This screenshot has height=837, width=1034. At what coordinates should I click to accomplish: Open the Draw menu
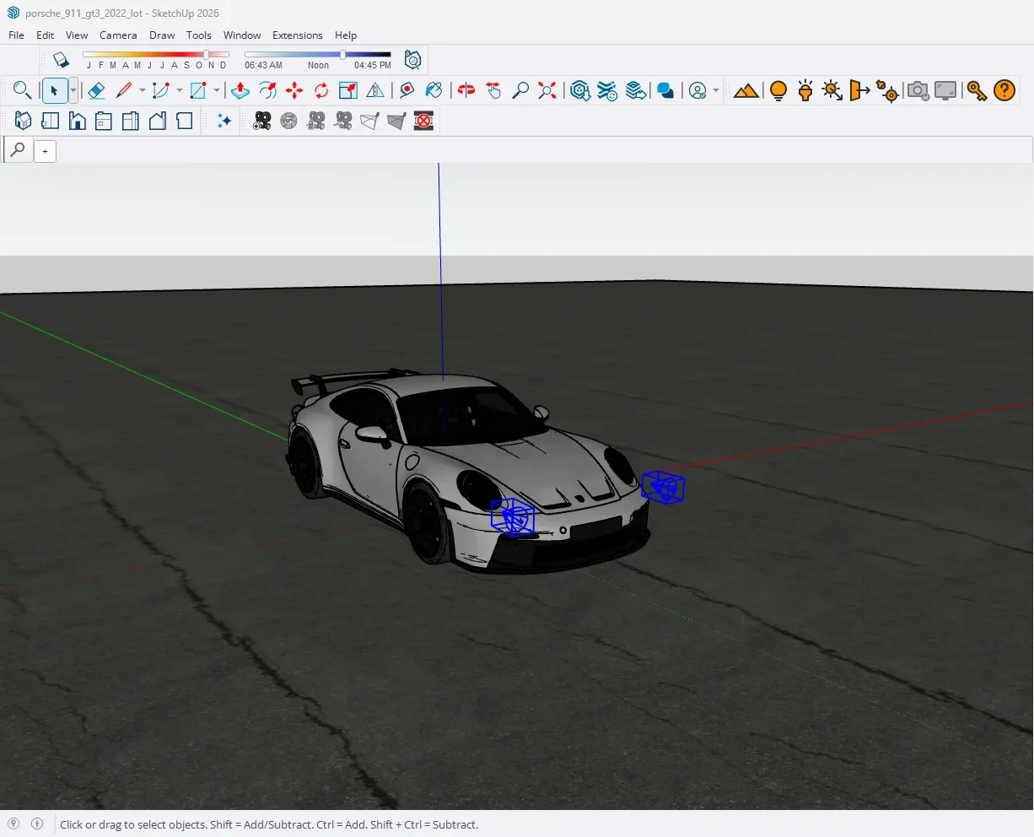pyautogui.click(x=162, y=35)
